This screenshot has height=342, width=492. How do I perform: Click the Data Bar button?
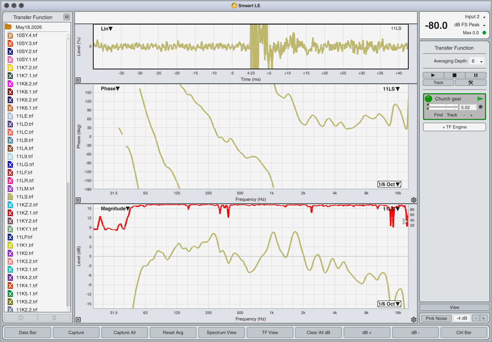28,332
